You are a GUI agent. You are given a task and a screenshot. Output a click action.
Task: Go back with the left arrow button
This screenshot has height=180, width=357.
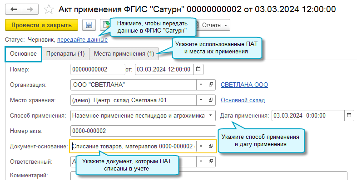14,9
